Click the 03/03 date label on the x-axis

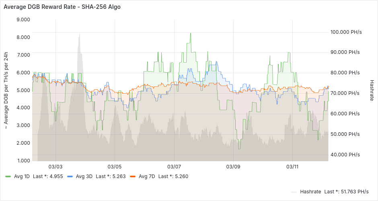(55, 166)
